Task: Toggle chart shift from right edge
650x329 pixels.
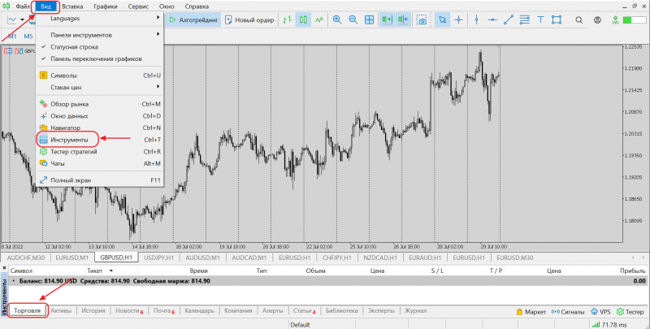Action: (403, 19)
